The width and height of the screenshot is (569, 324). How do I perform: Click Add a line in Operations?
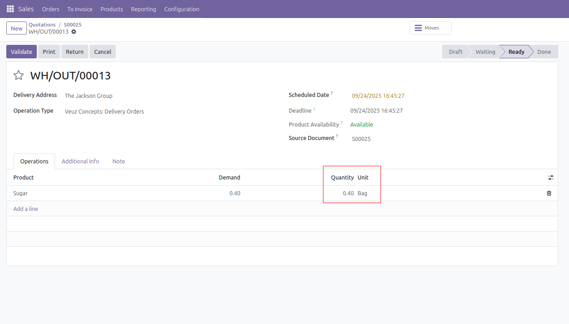click(x=26, y=209)
